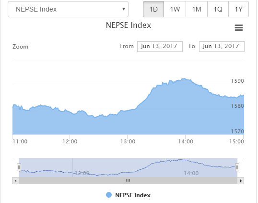Click the 13:00 x-axis time label
The image size is (258, 203).
[128, 141]
